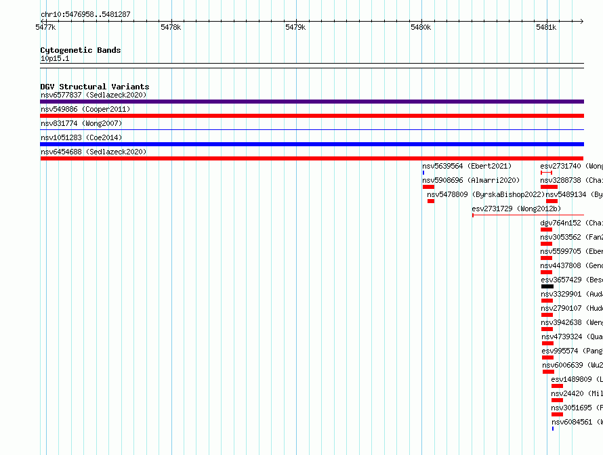The height and width of the screenshot is (455, 603).
Task: Open nsv1051283 (Coe2014) label
Action: tap(81, 137)
